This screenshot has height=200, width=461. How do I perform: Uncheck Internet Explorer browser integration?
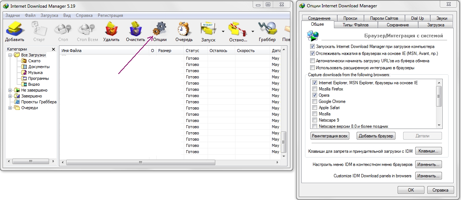[315, 83]
